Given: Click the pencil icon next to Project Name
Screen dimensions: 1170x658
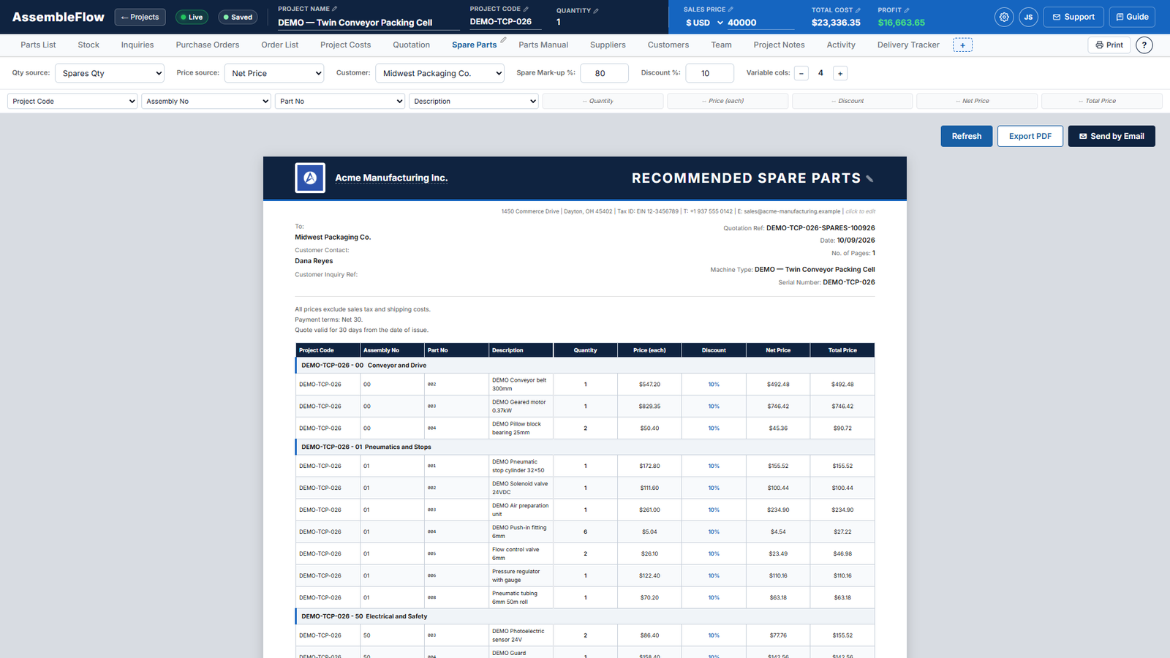Looking at the screenshot, I should coord(335,9).
